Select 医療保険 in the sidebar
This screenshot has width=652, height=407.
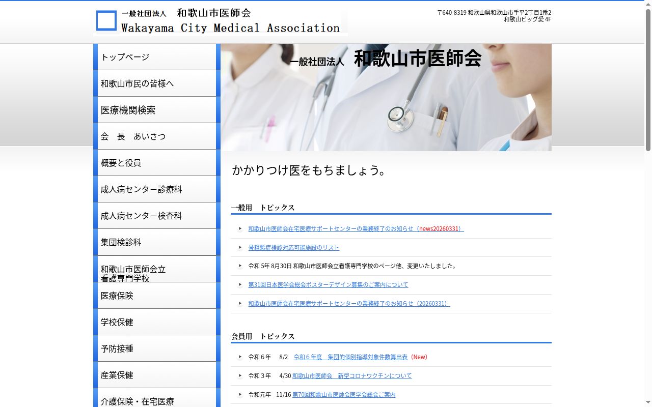[157, 296]
